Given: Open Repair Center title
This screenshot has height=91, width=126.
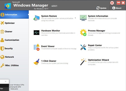Looking at the screenshot, I should click(95, 45).
